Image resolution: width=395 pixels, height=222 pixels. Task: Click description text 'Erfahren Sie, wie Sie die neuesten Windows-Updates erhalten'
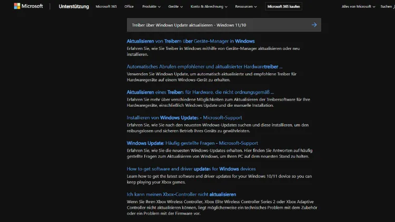pyautogui.click(x=220, y=153)
